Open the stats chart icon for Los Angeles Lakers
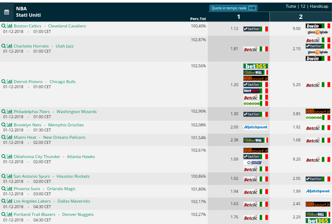 click(x=9, y=201)
